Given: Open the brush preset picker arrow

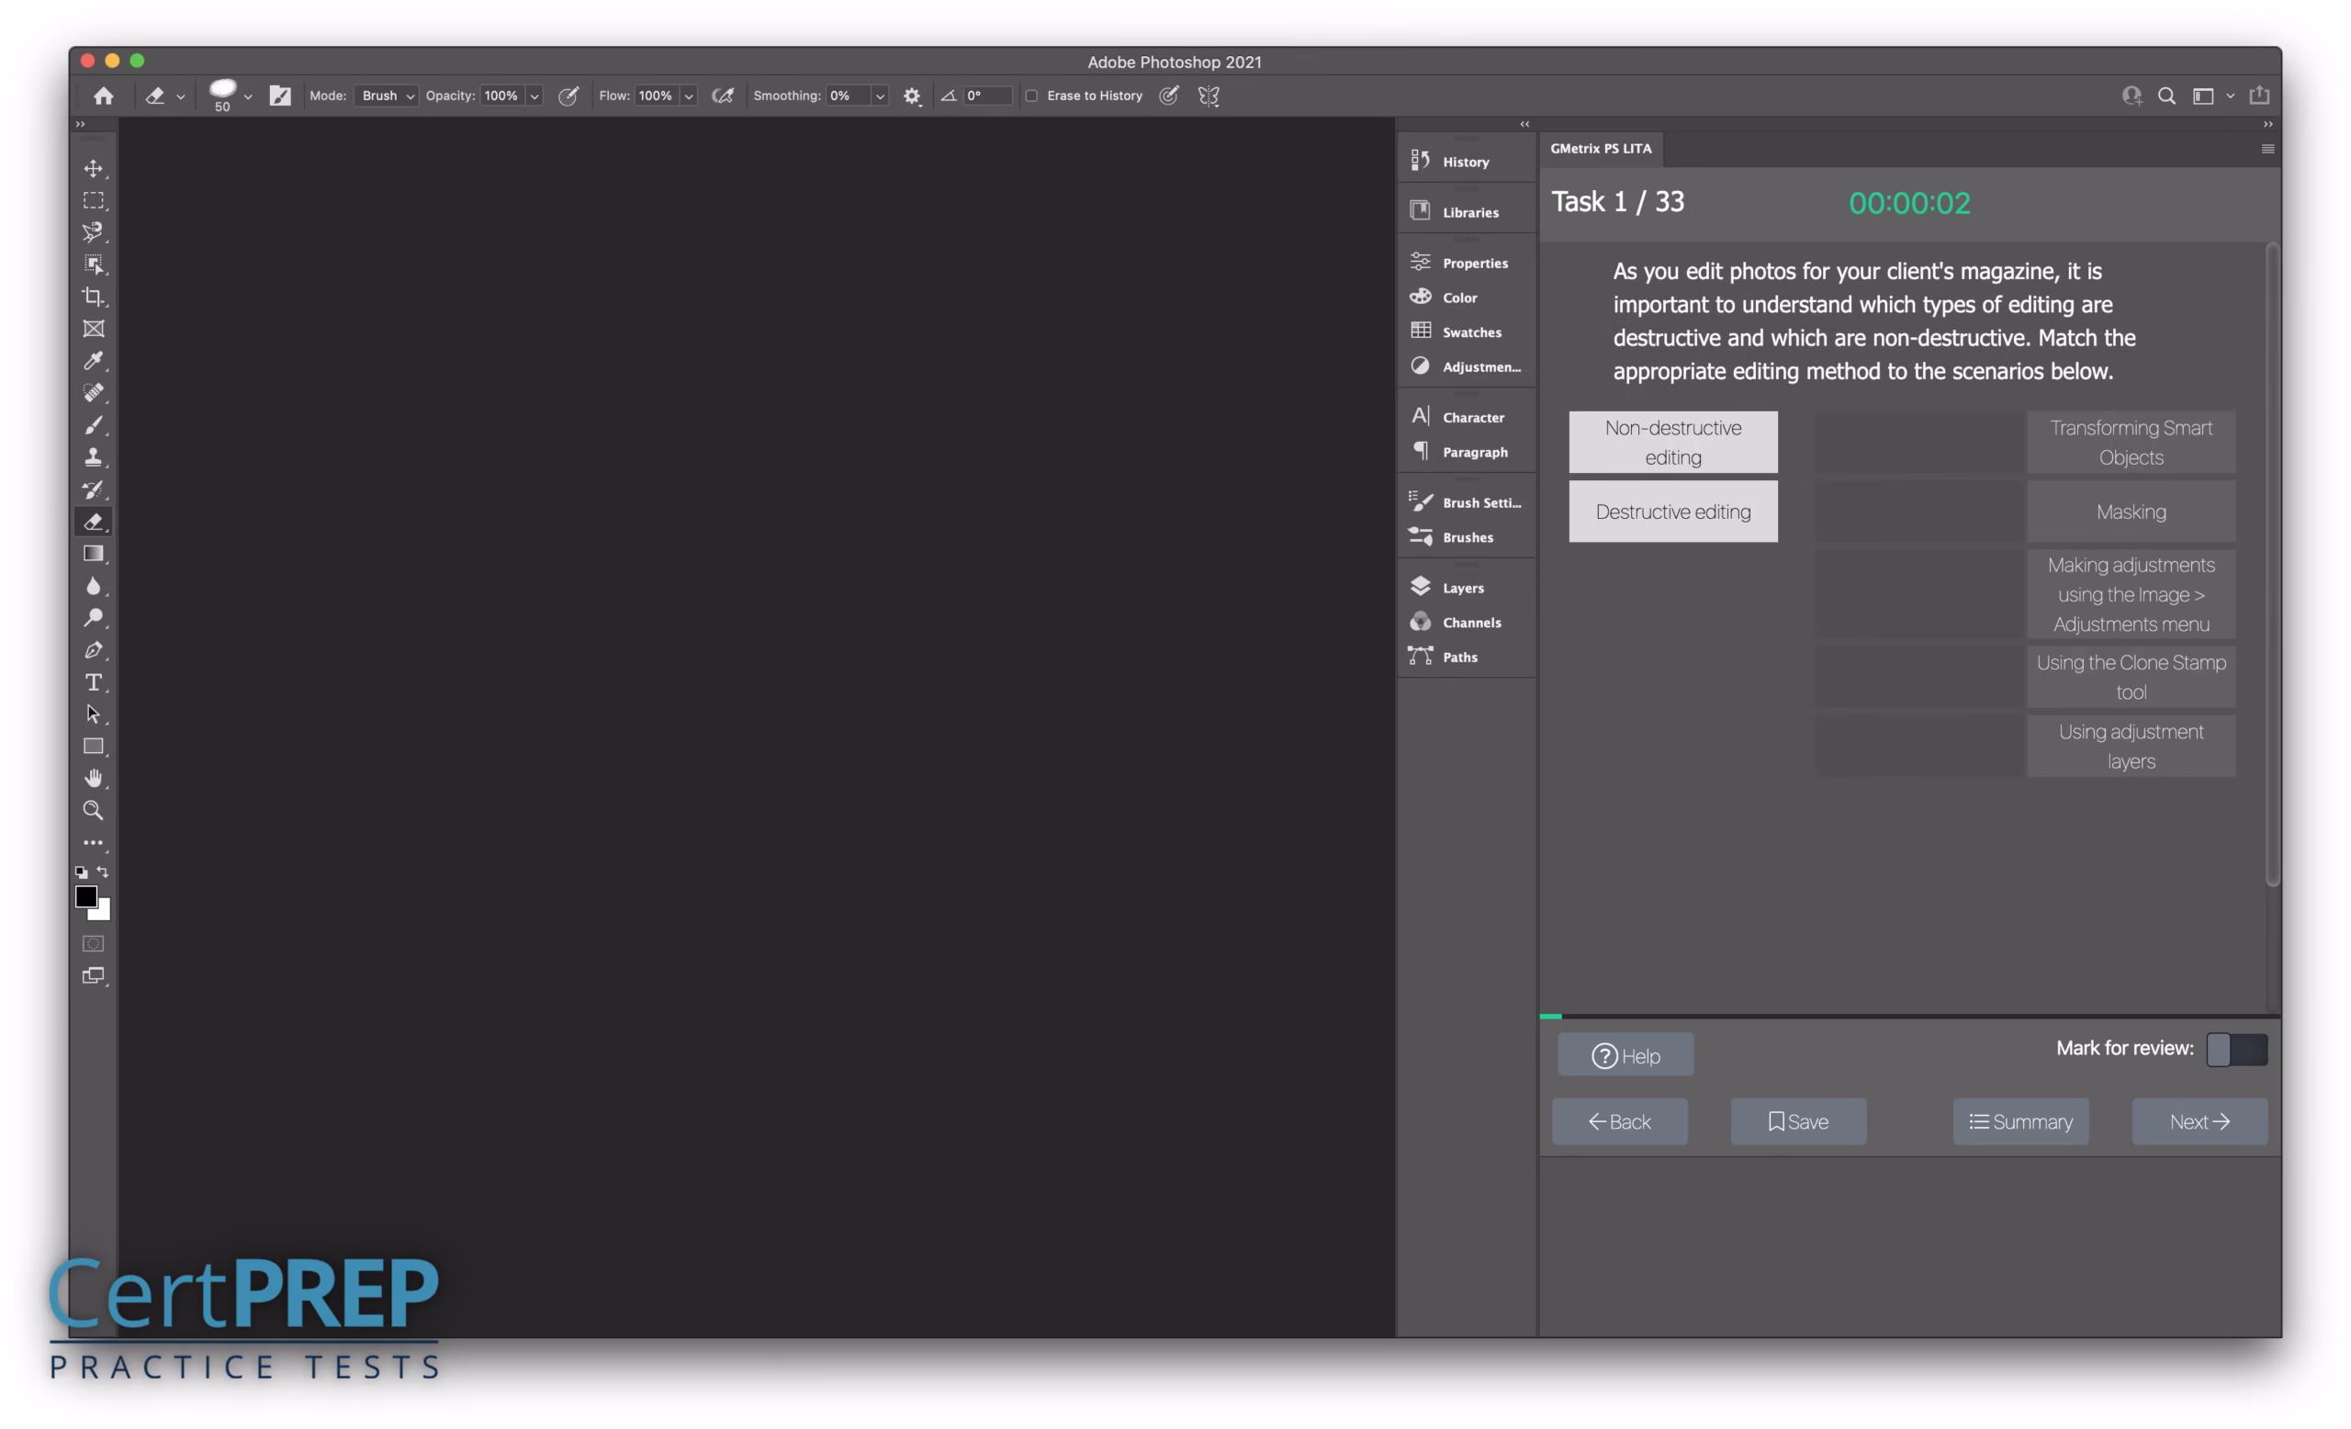Looking at the screenshot, I should tap(248, 96).
